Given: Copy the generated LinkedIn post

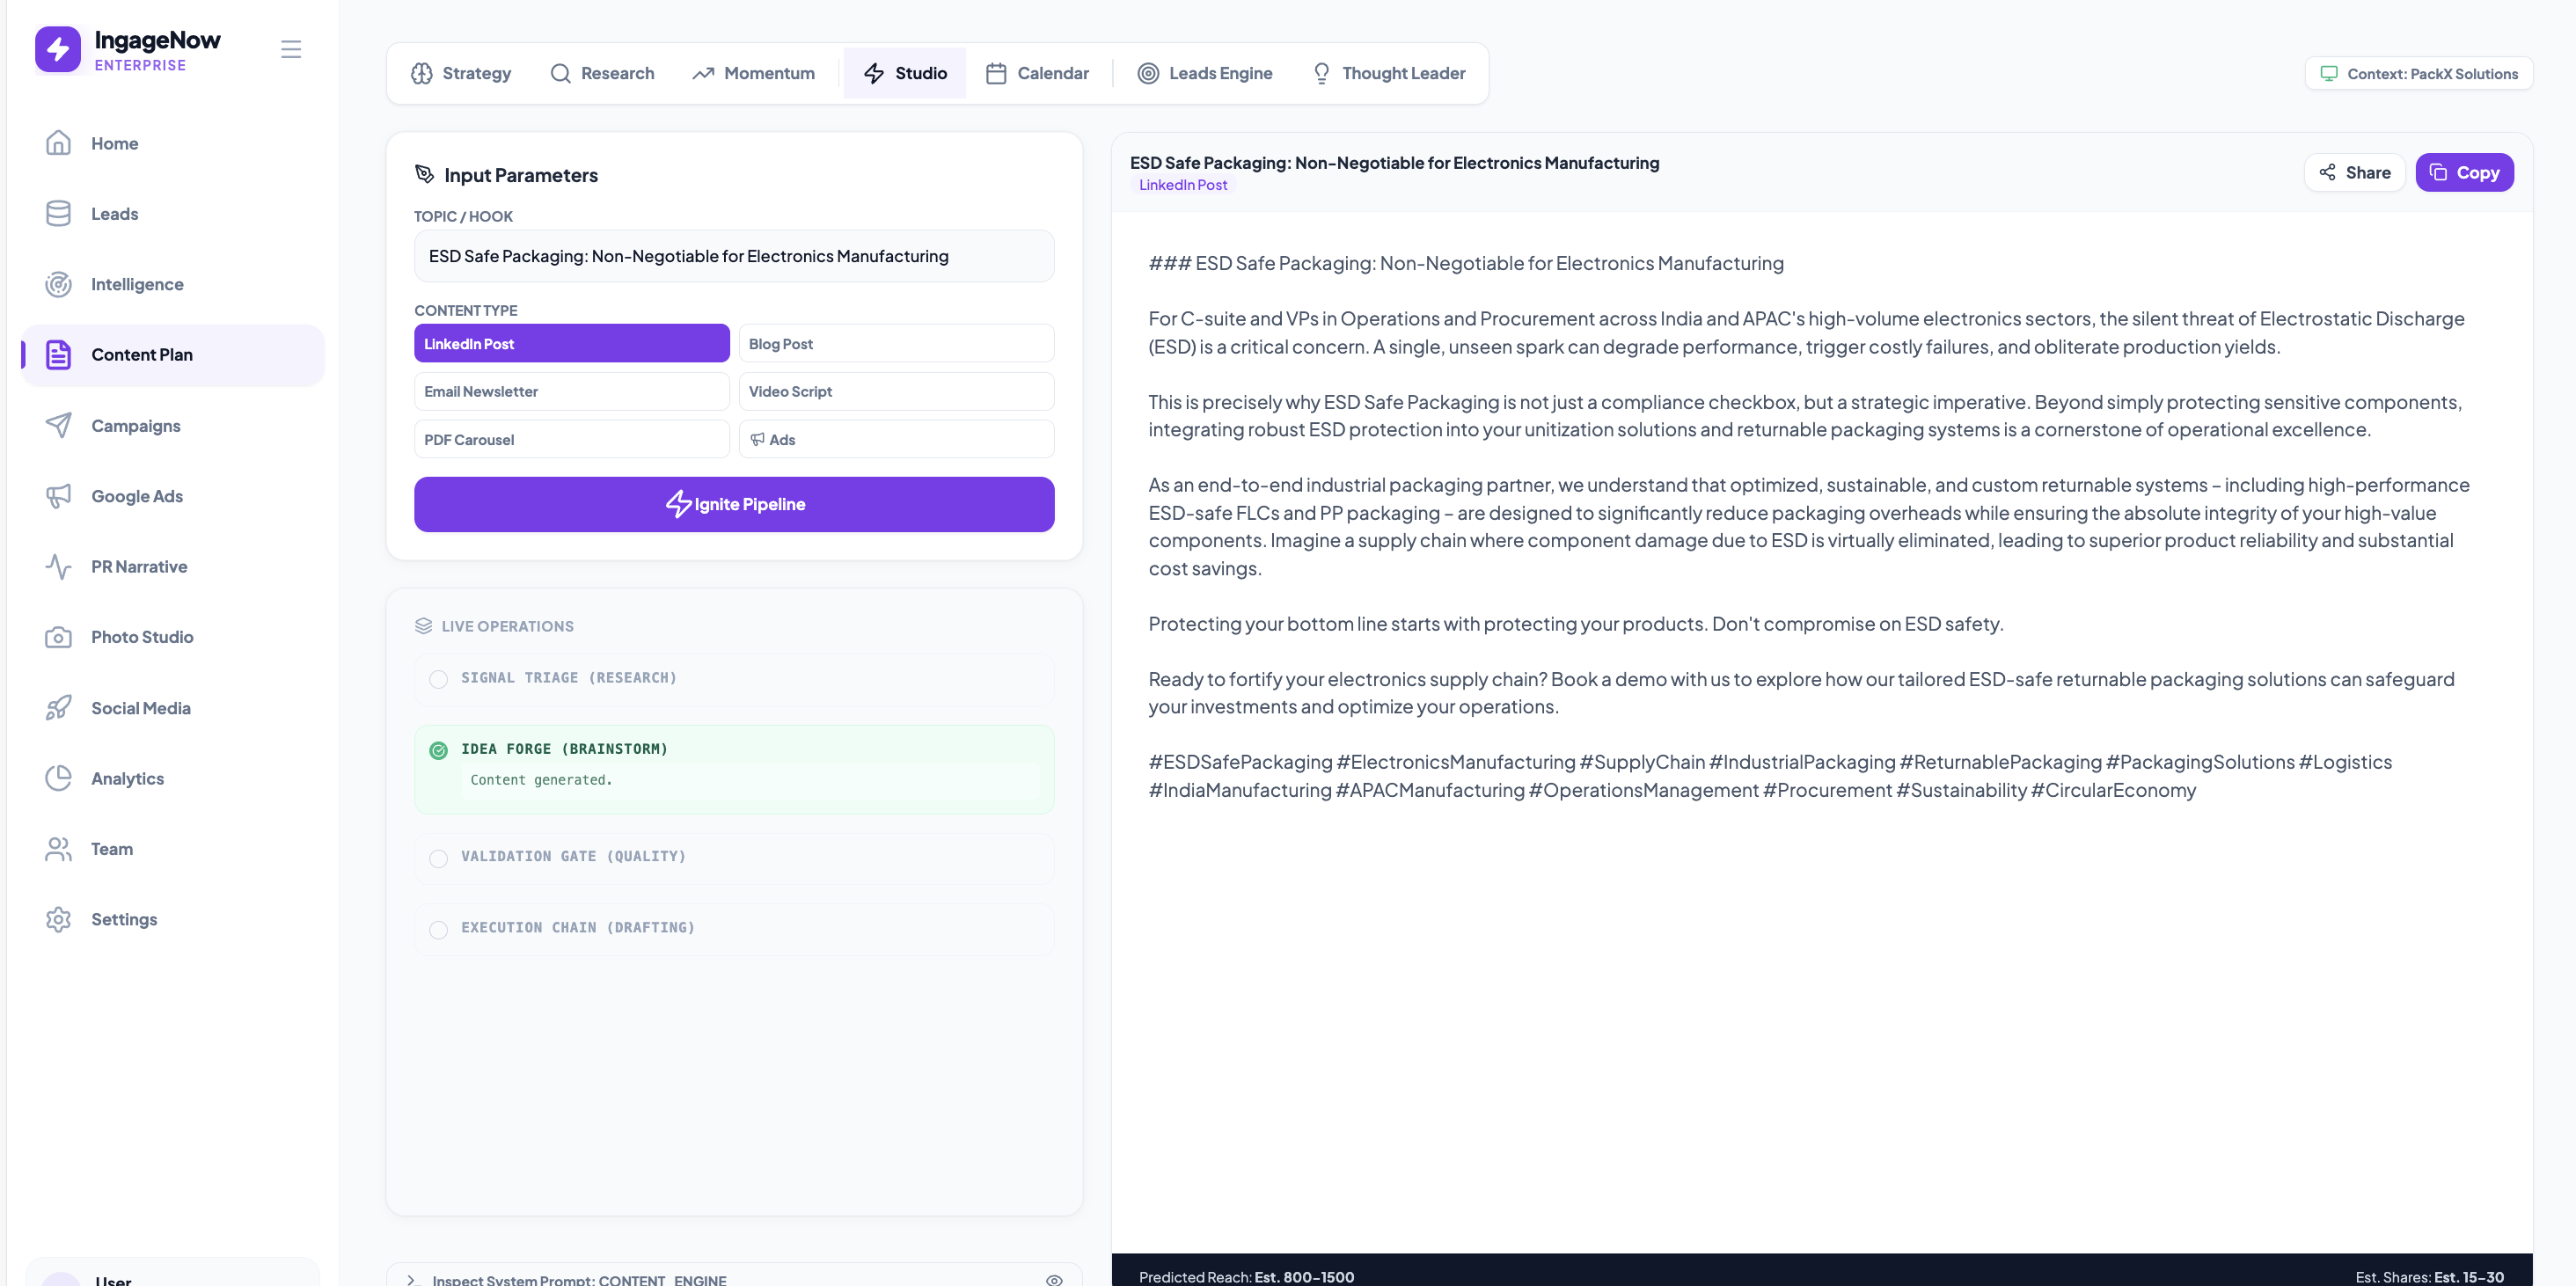Looking at the screenshot, I should tap(2463, 172).
